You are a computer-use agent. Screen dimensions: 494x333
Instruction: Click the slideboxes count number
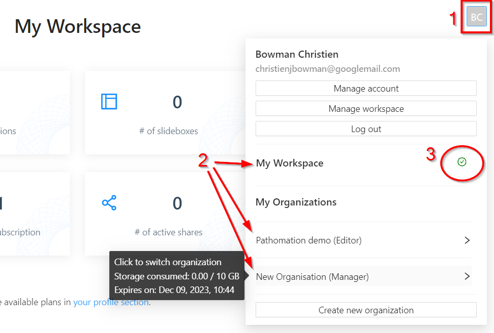[x=177, y=102]
